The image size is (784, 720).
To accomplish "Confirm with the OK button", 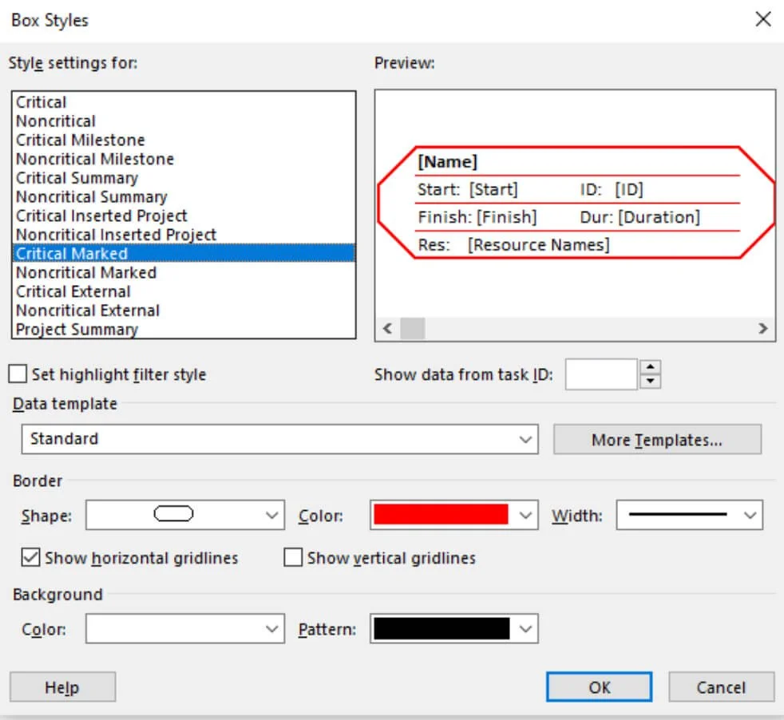I will coord(599,687).
